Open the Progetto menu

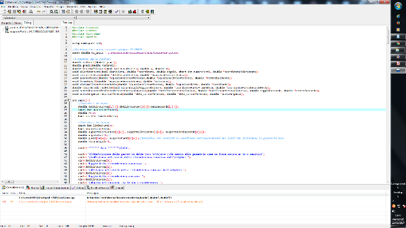click(49, 7)
